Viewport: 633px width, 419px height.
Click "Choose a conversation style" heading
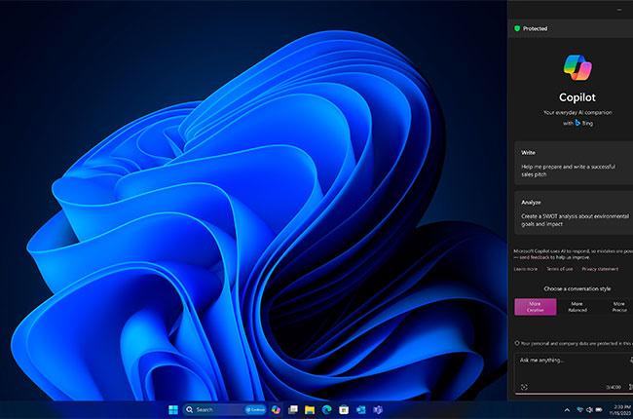pyautogui.click(x=577, y=288)
